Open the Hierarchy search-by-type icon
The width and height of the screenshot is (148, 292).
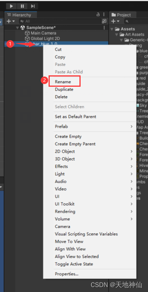click(x=104, y=21)
